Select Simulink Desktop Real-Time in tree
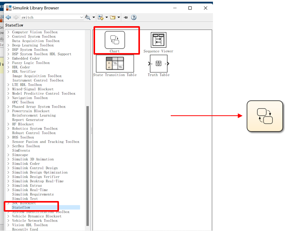 [x=38, y=181]
